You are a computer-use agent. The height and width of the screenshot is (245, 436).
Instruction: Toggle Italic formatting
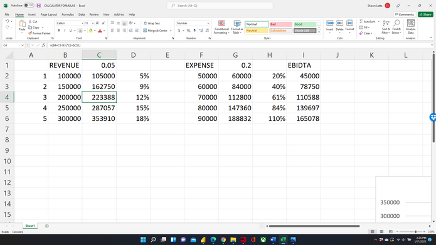click(65, 31)
